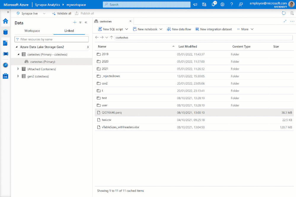This screenshot has height=197, width=296.
Task: Sort by the Size column header
Action: click(x=276, y=46)
